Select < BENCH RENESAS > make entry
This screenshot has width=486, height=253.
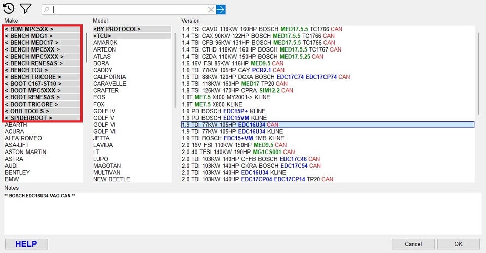pos(42,63)
